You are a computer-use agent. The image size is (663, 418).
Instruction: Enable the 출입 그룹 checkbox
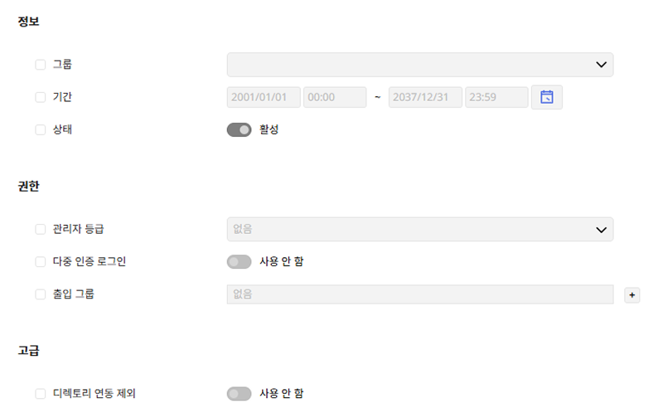pyautogui.click(x=41, y=294)
